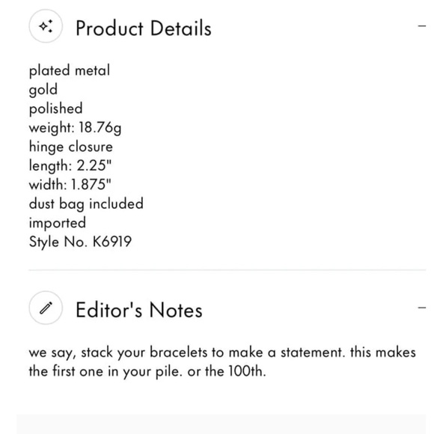This screenshot has width=434, height=434.
Task: Click the pencil icon beside Editor's Notes
Action: [46, 308]
